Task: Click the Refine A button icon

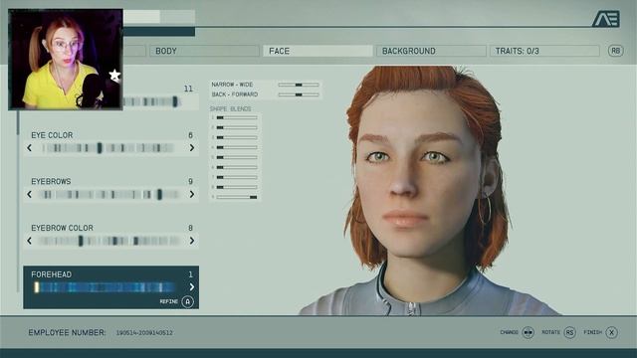Action: [x=187, y=301]
